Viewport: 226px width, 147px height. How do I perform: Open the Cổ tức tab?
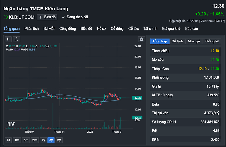tap(133, 29)
